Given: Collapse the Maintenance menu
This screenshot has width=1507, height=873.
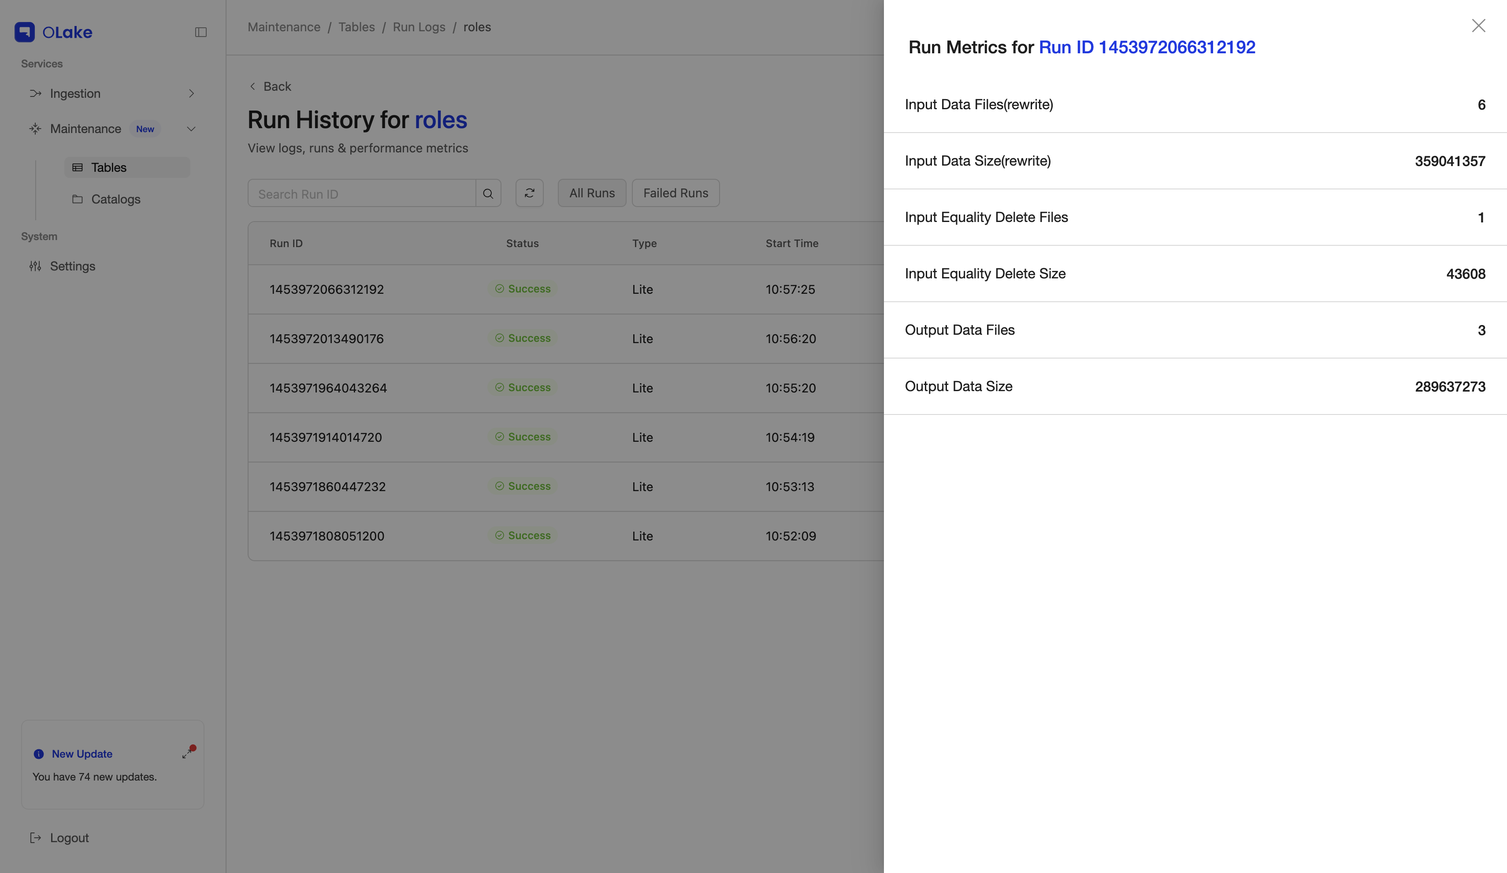Looking at the screenshot, I should pos(191,129).
